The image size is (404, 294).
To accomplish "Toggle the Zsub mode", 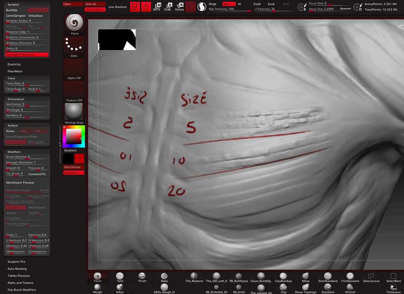I will (x=271, y=4).
